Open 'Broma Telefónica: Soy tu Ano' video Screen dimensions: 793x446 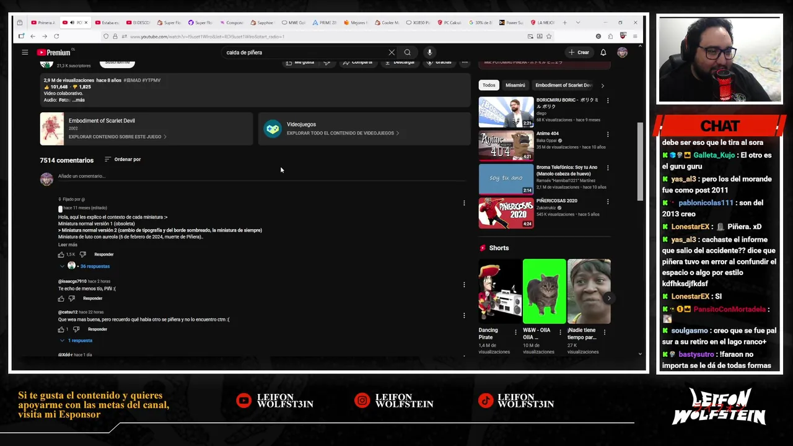pos(506,179)
